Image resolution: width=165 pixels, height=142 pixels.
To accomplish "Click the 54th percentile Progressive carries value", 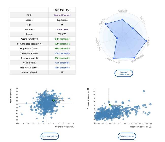I will pyautogui.click(x=62, y=68).
